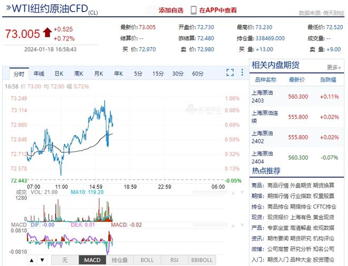Open the 宏观数据 link
Screen dimensions: 348x266
324,228
